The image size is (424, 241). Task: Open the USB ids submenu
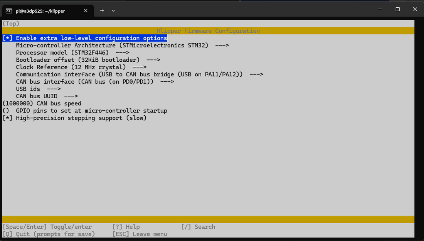33,89
